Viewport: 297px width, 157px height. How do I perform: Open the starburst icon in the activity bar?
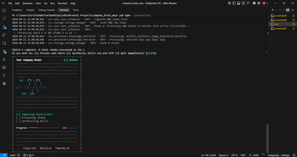4,84
